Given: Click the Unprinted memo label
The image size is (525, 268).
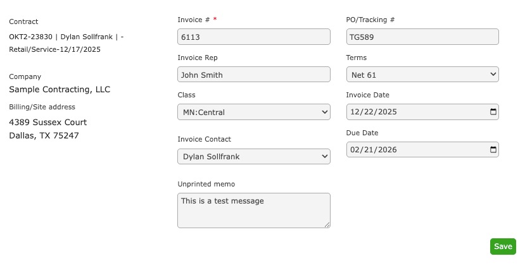Looking at the screenshot, I should (206, 184).
